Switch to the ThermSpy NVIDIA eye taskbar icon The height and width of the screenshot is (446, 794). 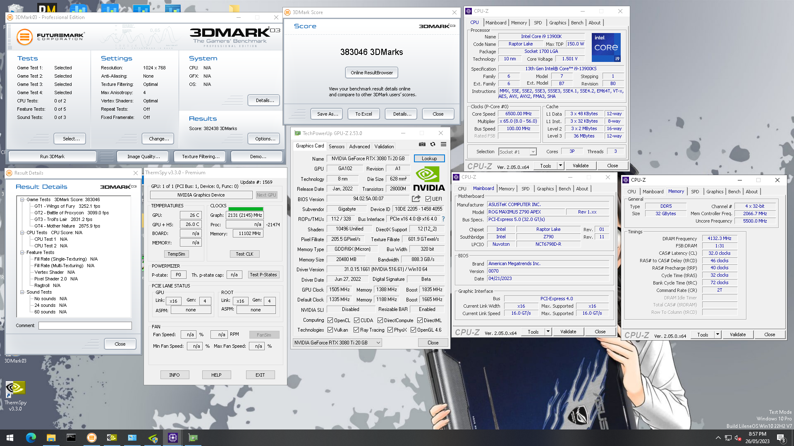click(x=112, y=438)
